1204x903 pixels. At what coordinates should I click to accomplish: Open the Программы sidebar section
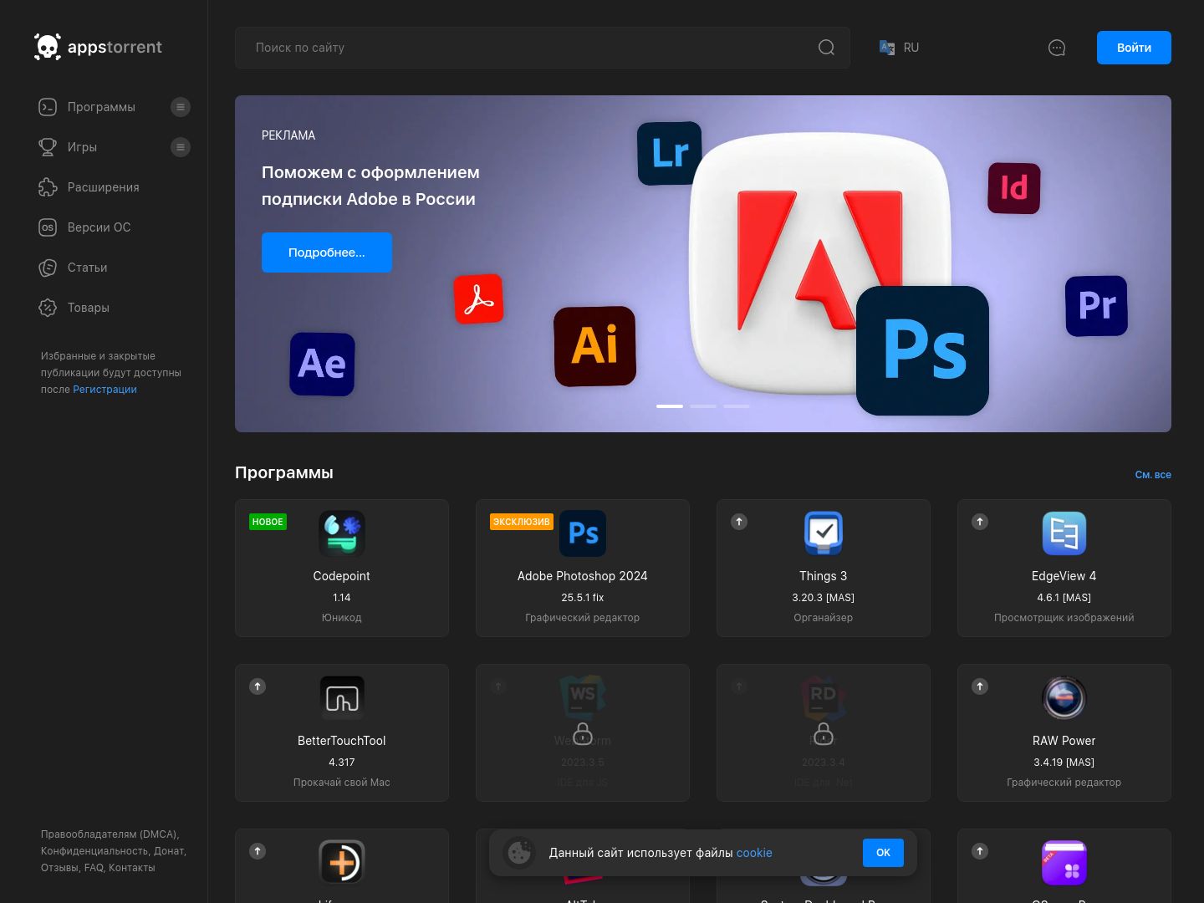pos(101,107)
